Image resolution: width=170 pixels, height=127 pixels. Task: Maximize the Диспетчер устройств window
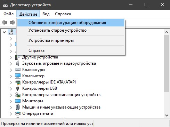[x=146, y=5]
